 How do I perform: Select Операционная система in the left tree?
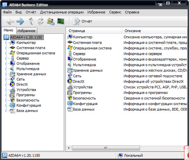click(36, 53)
